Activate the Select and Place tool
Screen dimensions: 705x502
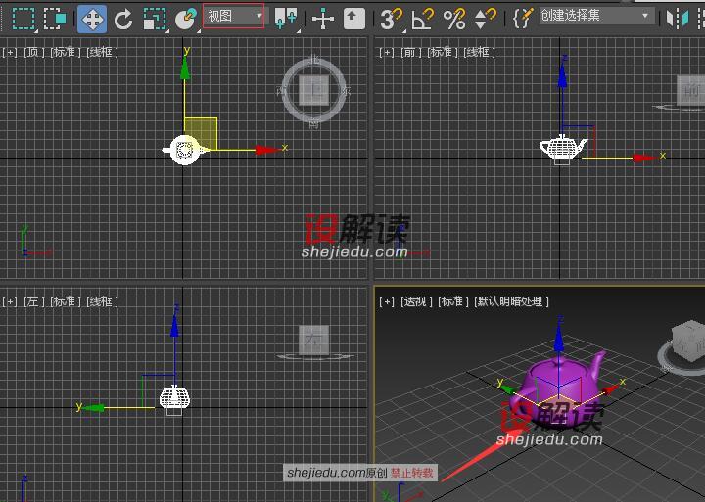186,19
